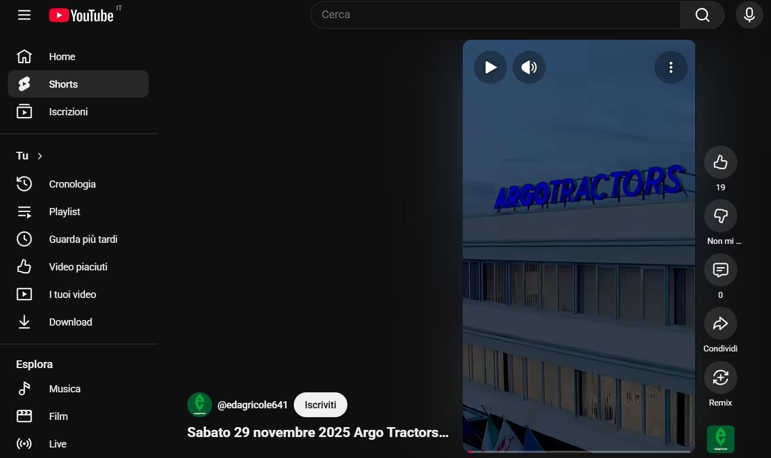Screen dimensions: 771x458
Task: Like the Short with thumbs up
Action: 720,162
